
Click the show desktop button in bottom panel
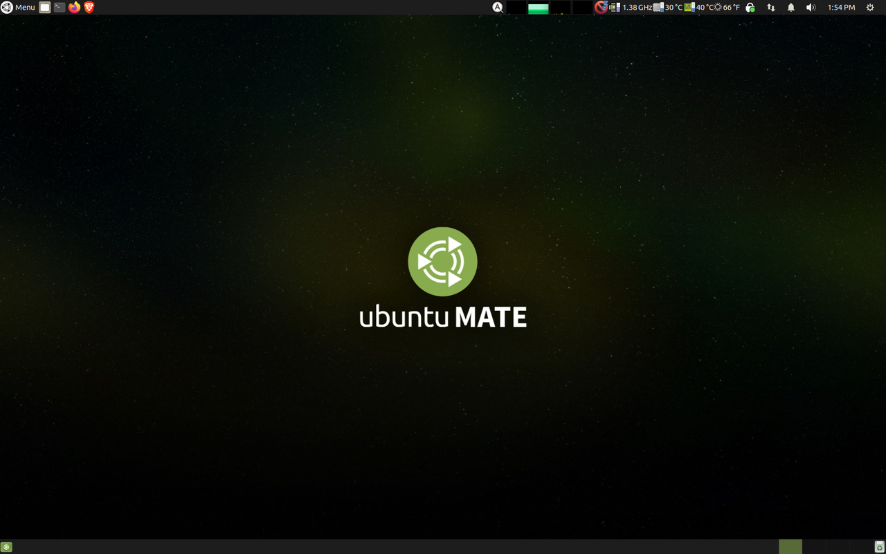click(6, 547)
